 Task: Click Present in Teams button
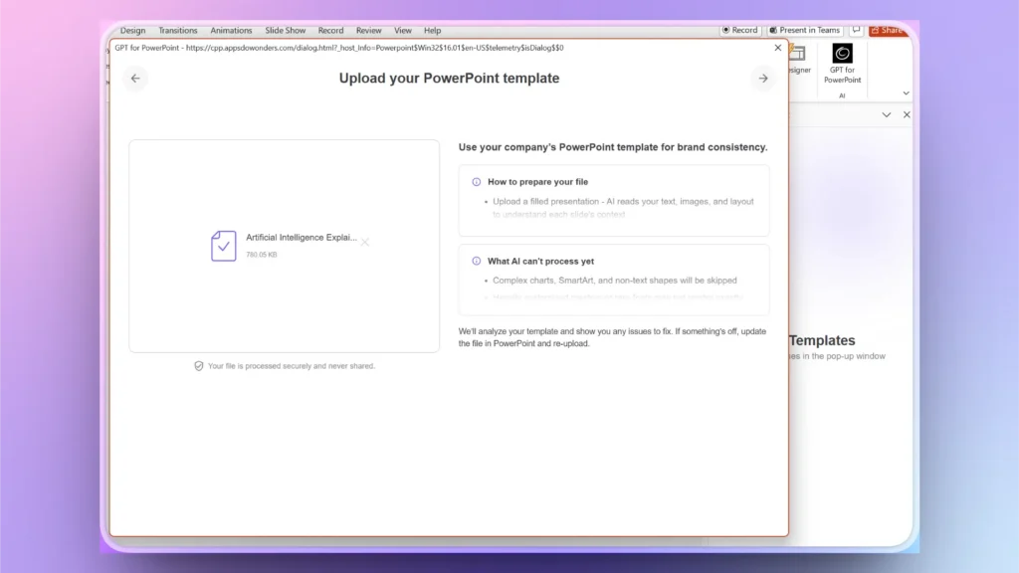tap(804, 30)
